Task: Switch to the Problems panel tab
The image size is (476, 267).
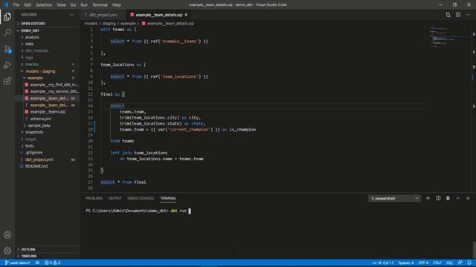Action: click(94, 198)
